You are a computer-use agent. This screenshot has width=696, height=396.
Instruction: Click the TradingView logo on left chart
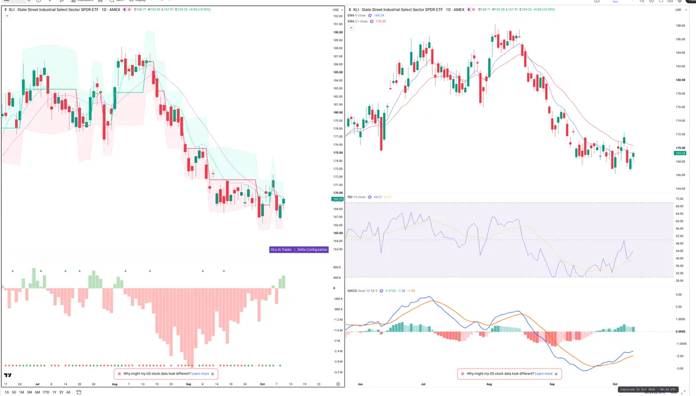[8, 376]
